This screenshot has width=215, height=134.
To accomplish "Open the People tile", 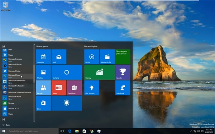I will 43,88.
